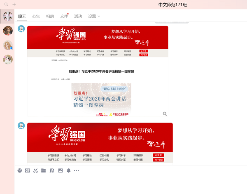Switch to the 公告 tab

tap(36, 16)
